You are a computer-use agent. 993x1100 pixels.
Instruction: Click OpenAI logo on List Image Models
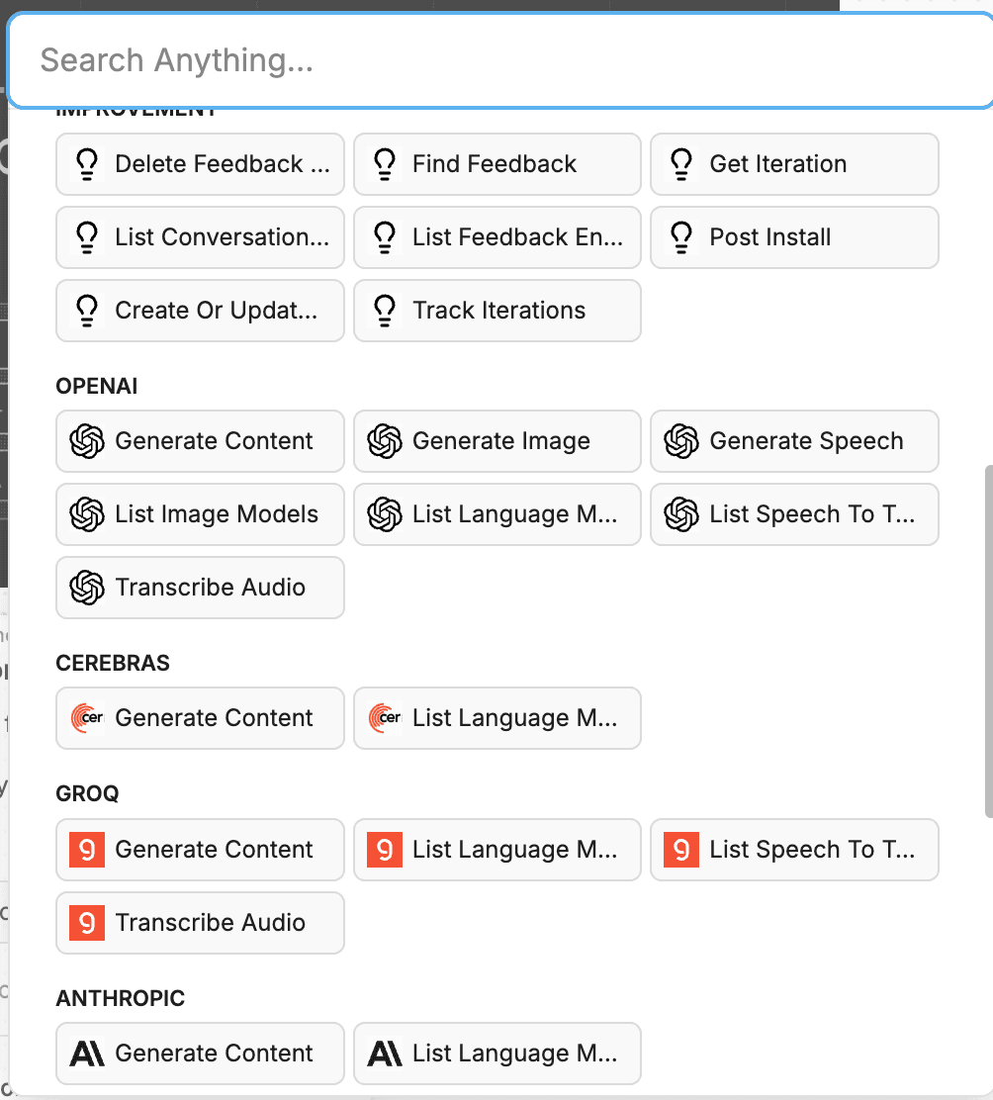coord(87,514)
